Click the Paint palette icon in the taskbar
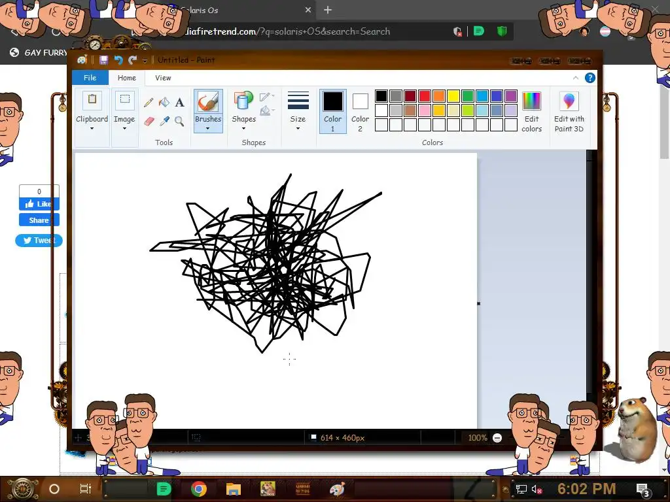The image size is (670, 502). pos(337,489)
